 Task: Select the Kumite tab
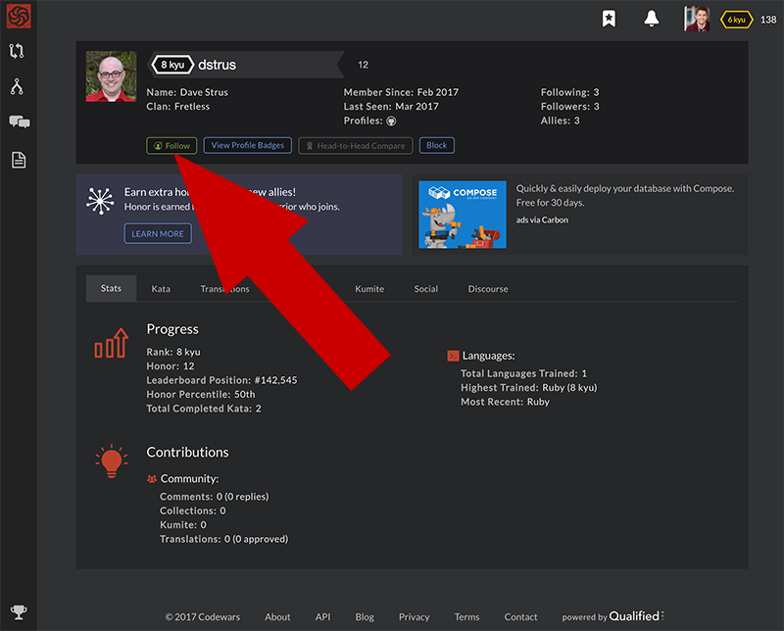click(369, 289)
